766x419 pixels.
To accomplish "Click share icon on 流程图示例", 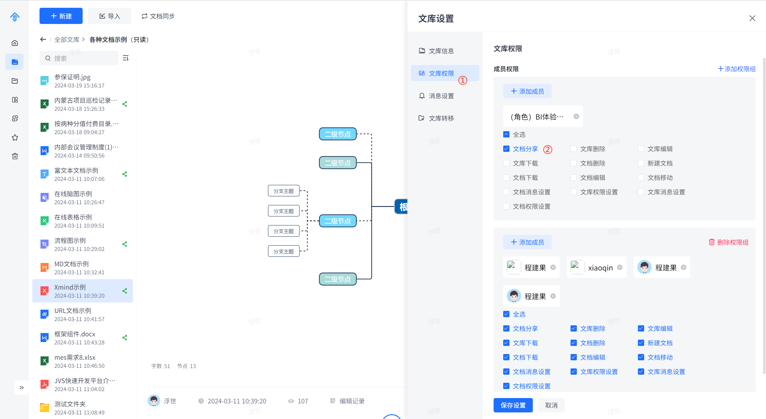I will coord(125,244).
